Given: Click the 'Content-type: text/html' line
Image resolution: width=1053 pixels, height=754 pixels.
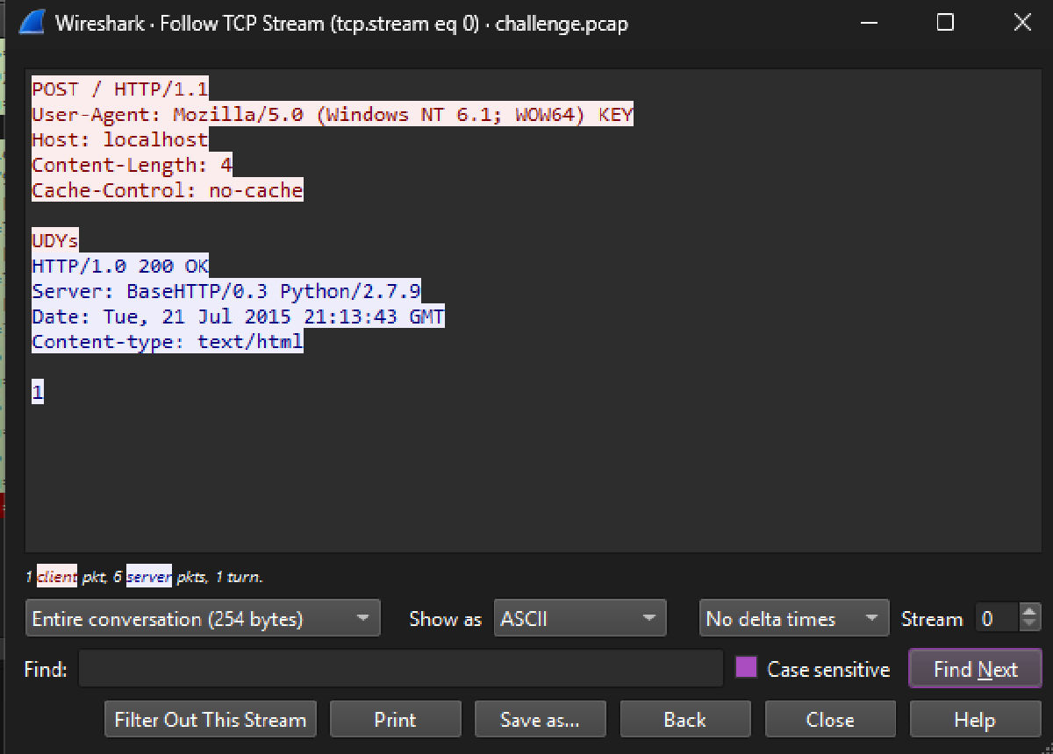Looking at the screenshot, I should click(168, 343).
